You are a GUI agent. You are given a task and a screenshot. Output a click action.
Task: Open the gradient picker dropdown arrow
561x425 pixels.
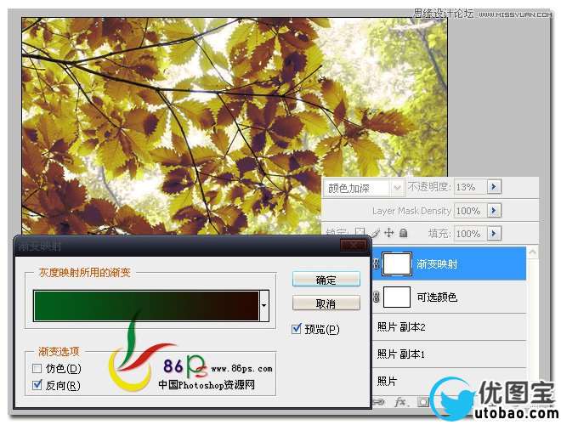pyautogui.click(x=264, y=305)
